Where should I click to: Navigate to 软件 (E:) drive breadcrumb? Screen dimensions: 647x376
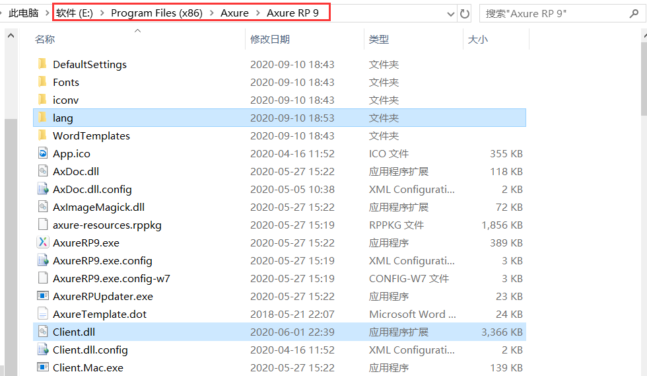[x=75, y=13]
